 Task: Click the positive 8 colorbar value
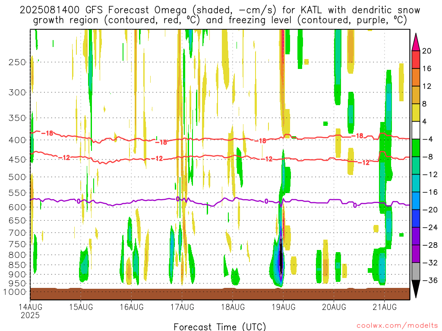pos(424,104)
